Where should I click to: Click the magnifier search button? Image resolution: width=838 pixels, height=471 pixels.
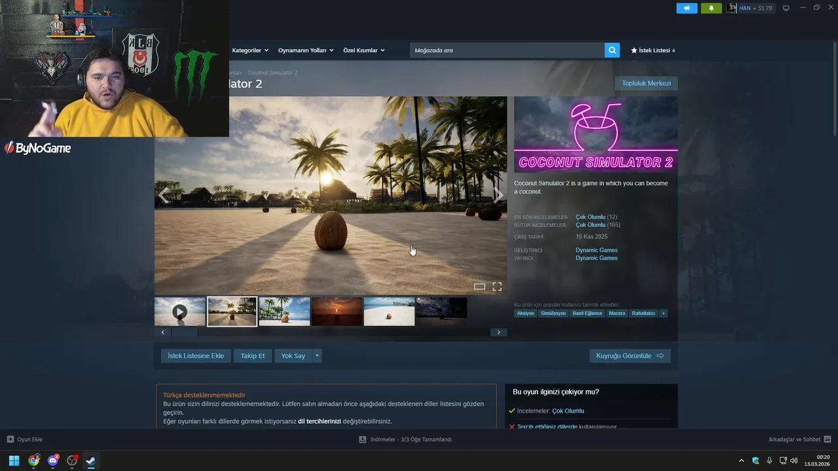[x=612, y=50]
